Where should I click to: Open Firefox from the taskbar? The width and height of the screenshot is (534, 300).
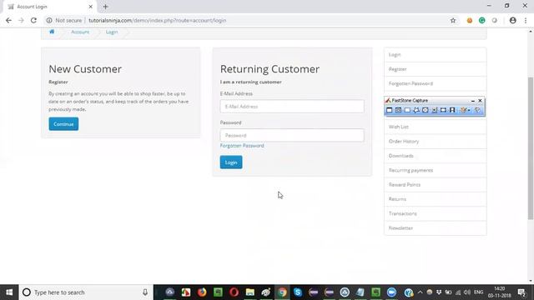202,292
